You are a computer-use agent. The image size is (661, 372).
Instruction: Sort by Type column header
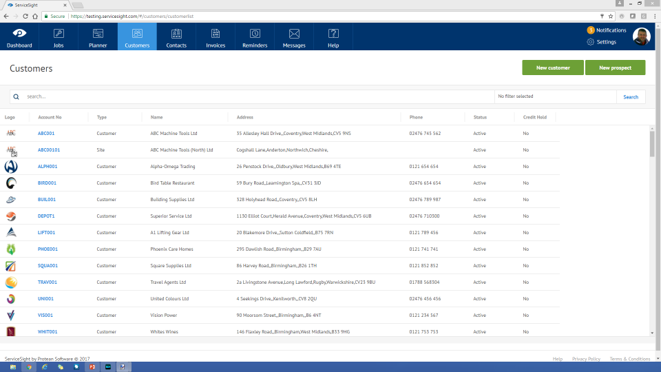(102, 117)
